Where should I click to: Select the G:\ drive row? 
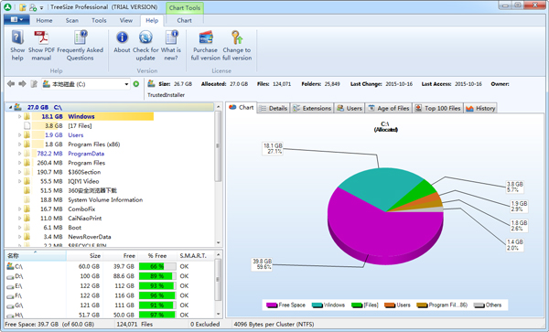tap(109, 305)
